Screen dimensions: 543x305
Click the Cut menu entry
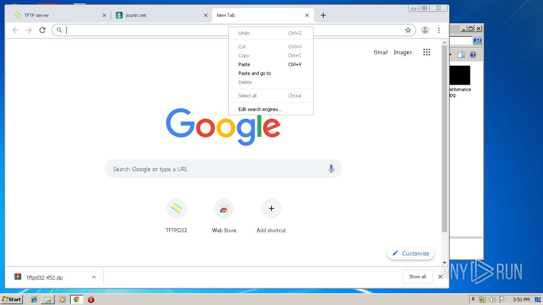271,47
